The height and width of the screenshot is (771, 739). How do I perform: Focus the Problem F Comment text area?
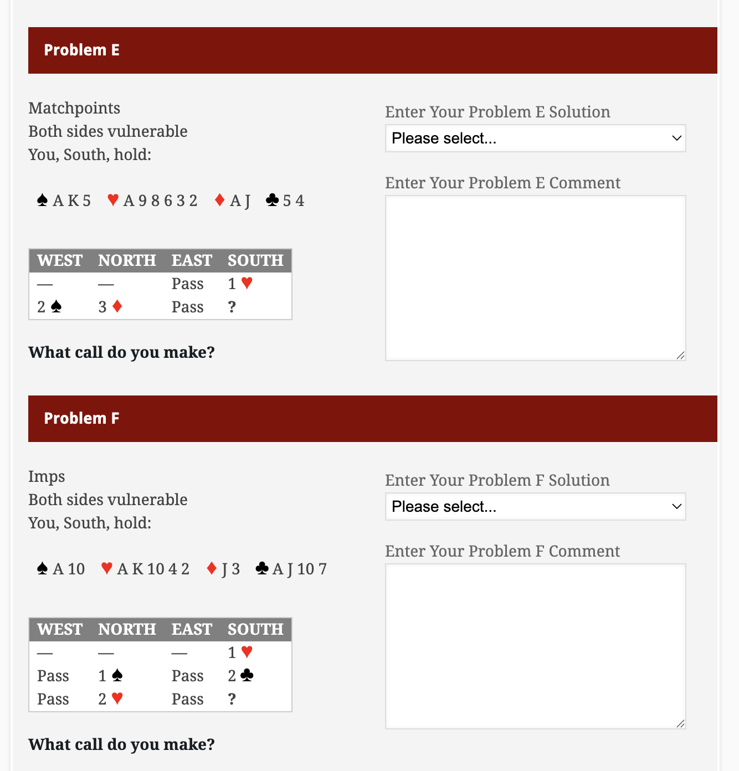[x=535, y=646]
